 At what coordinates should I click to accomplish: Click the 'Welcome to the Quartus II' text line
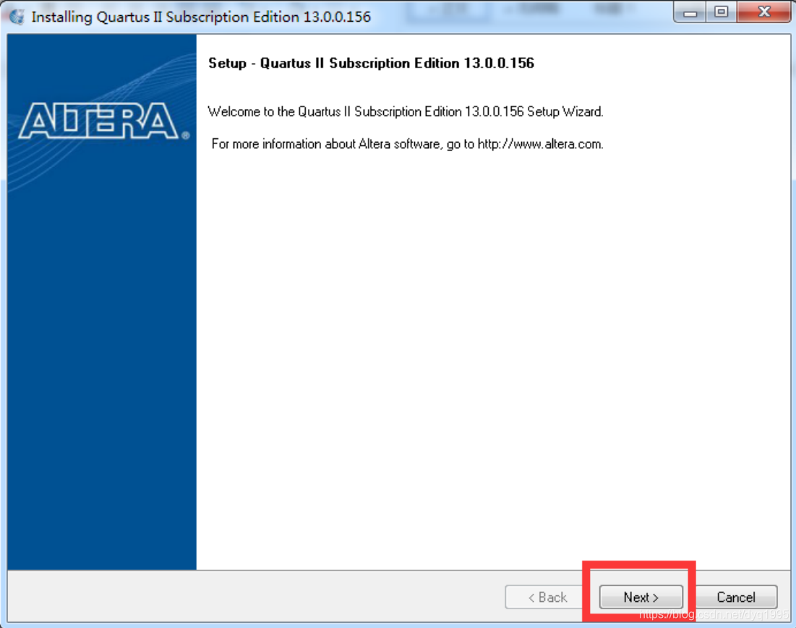tap(406, 111)
